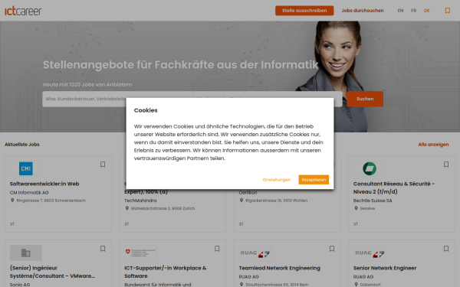Click Stelle ausschreiben button
Screen dimensions: 460x287
304,11
